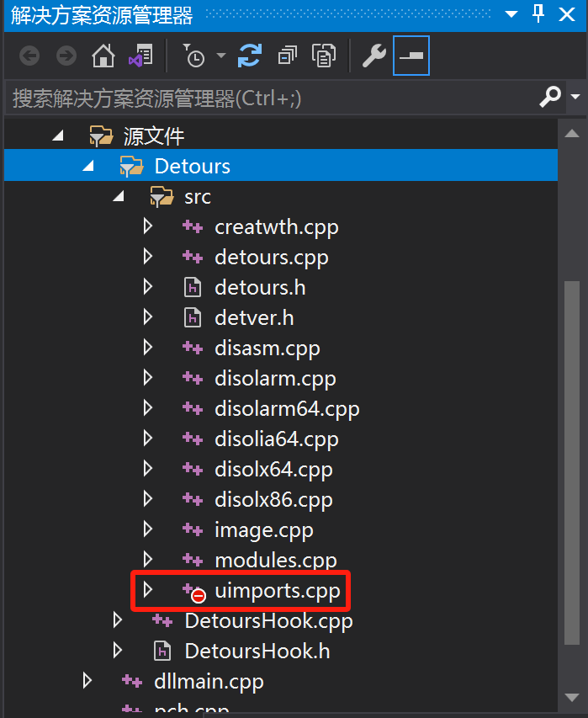Expand uimports.cpp node
This screenshot has height=718, width=588.
pyautogui.click(x=148, y=589)
